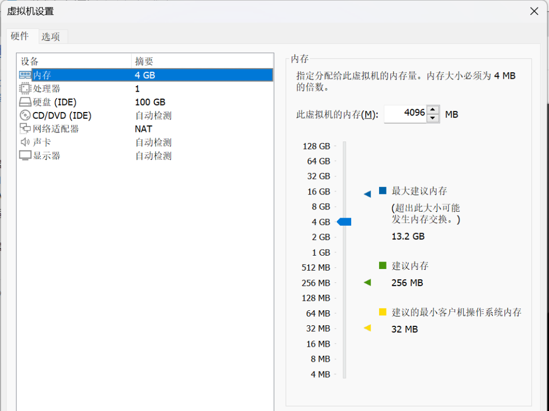Screen dimensions: 549x411
Task: Click the 256 MB slider label
Action: coord(316,283)
